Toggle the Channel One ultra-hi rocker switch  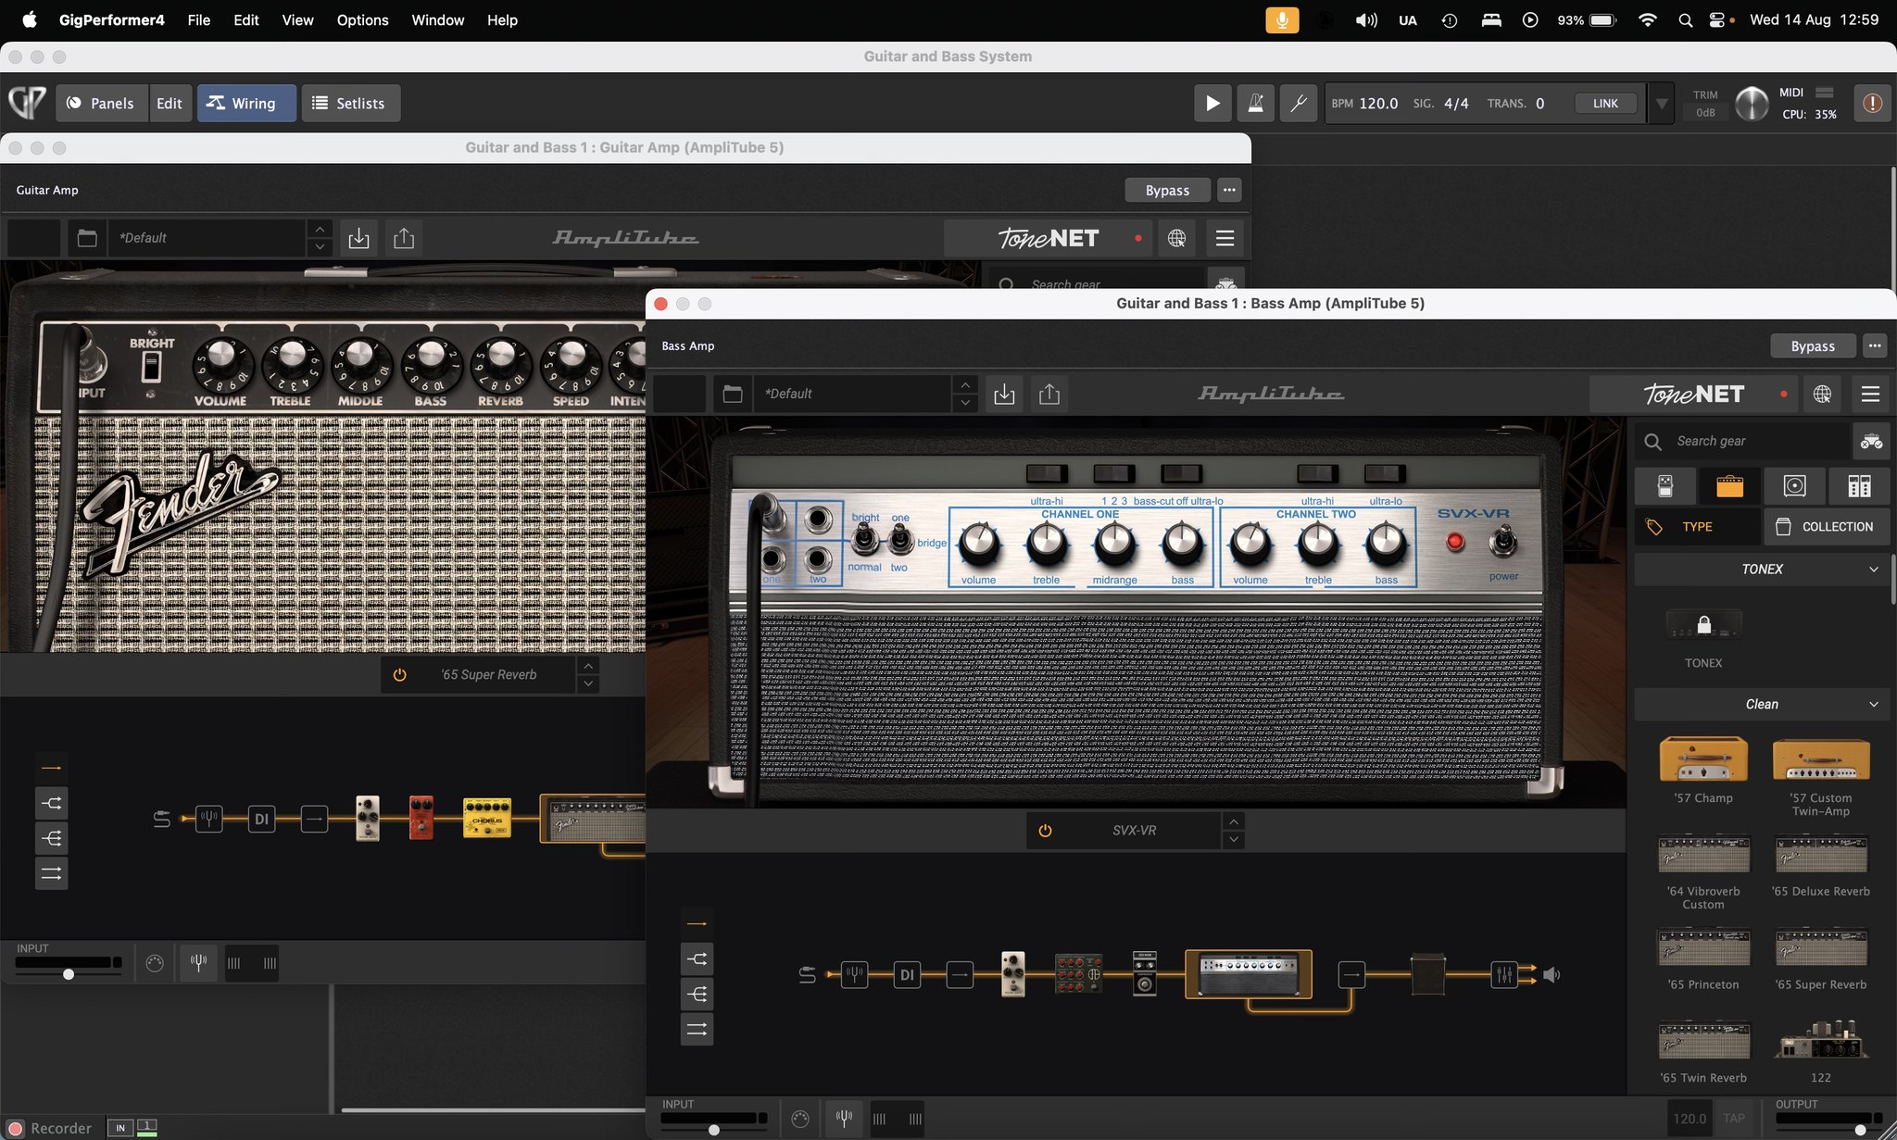[x=1047, y=474]
